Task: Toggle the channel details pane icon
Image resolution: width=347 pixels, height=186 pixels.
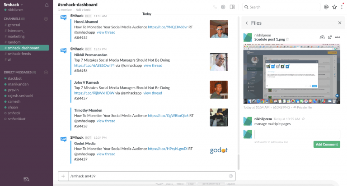Action: [232, 7]
